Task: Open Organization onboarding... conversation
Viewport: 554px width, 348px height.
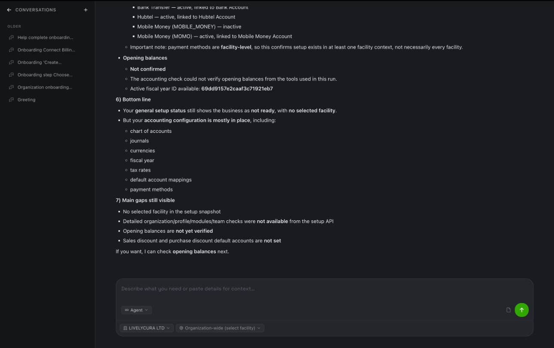Action: click(45, 87)
